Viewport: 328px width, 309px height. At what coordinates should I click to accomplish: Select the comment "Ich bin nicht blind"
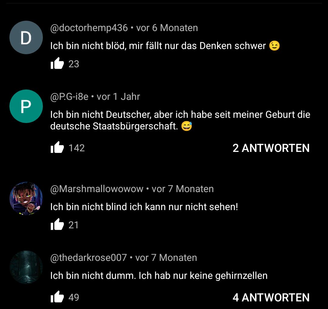click(x=144, y=207)
